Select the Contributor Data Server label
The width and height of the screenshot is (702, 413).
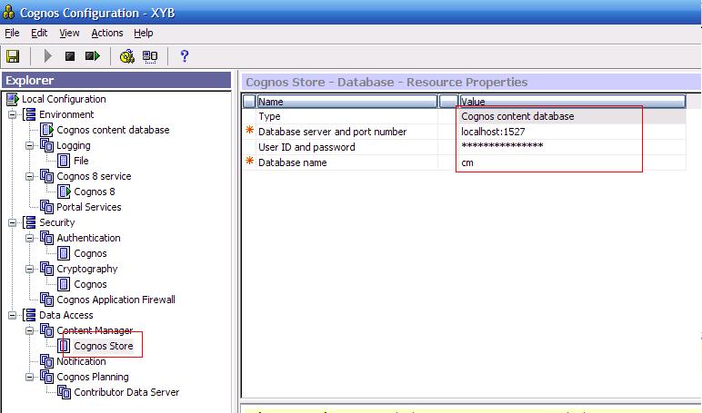click(x=126, y=392)
